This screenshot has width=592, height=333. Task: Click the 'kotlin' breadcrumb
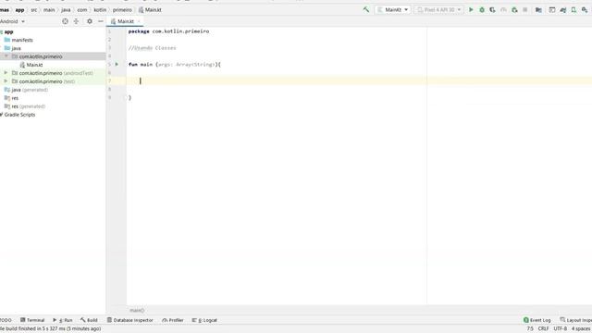click(100, 10)
